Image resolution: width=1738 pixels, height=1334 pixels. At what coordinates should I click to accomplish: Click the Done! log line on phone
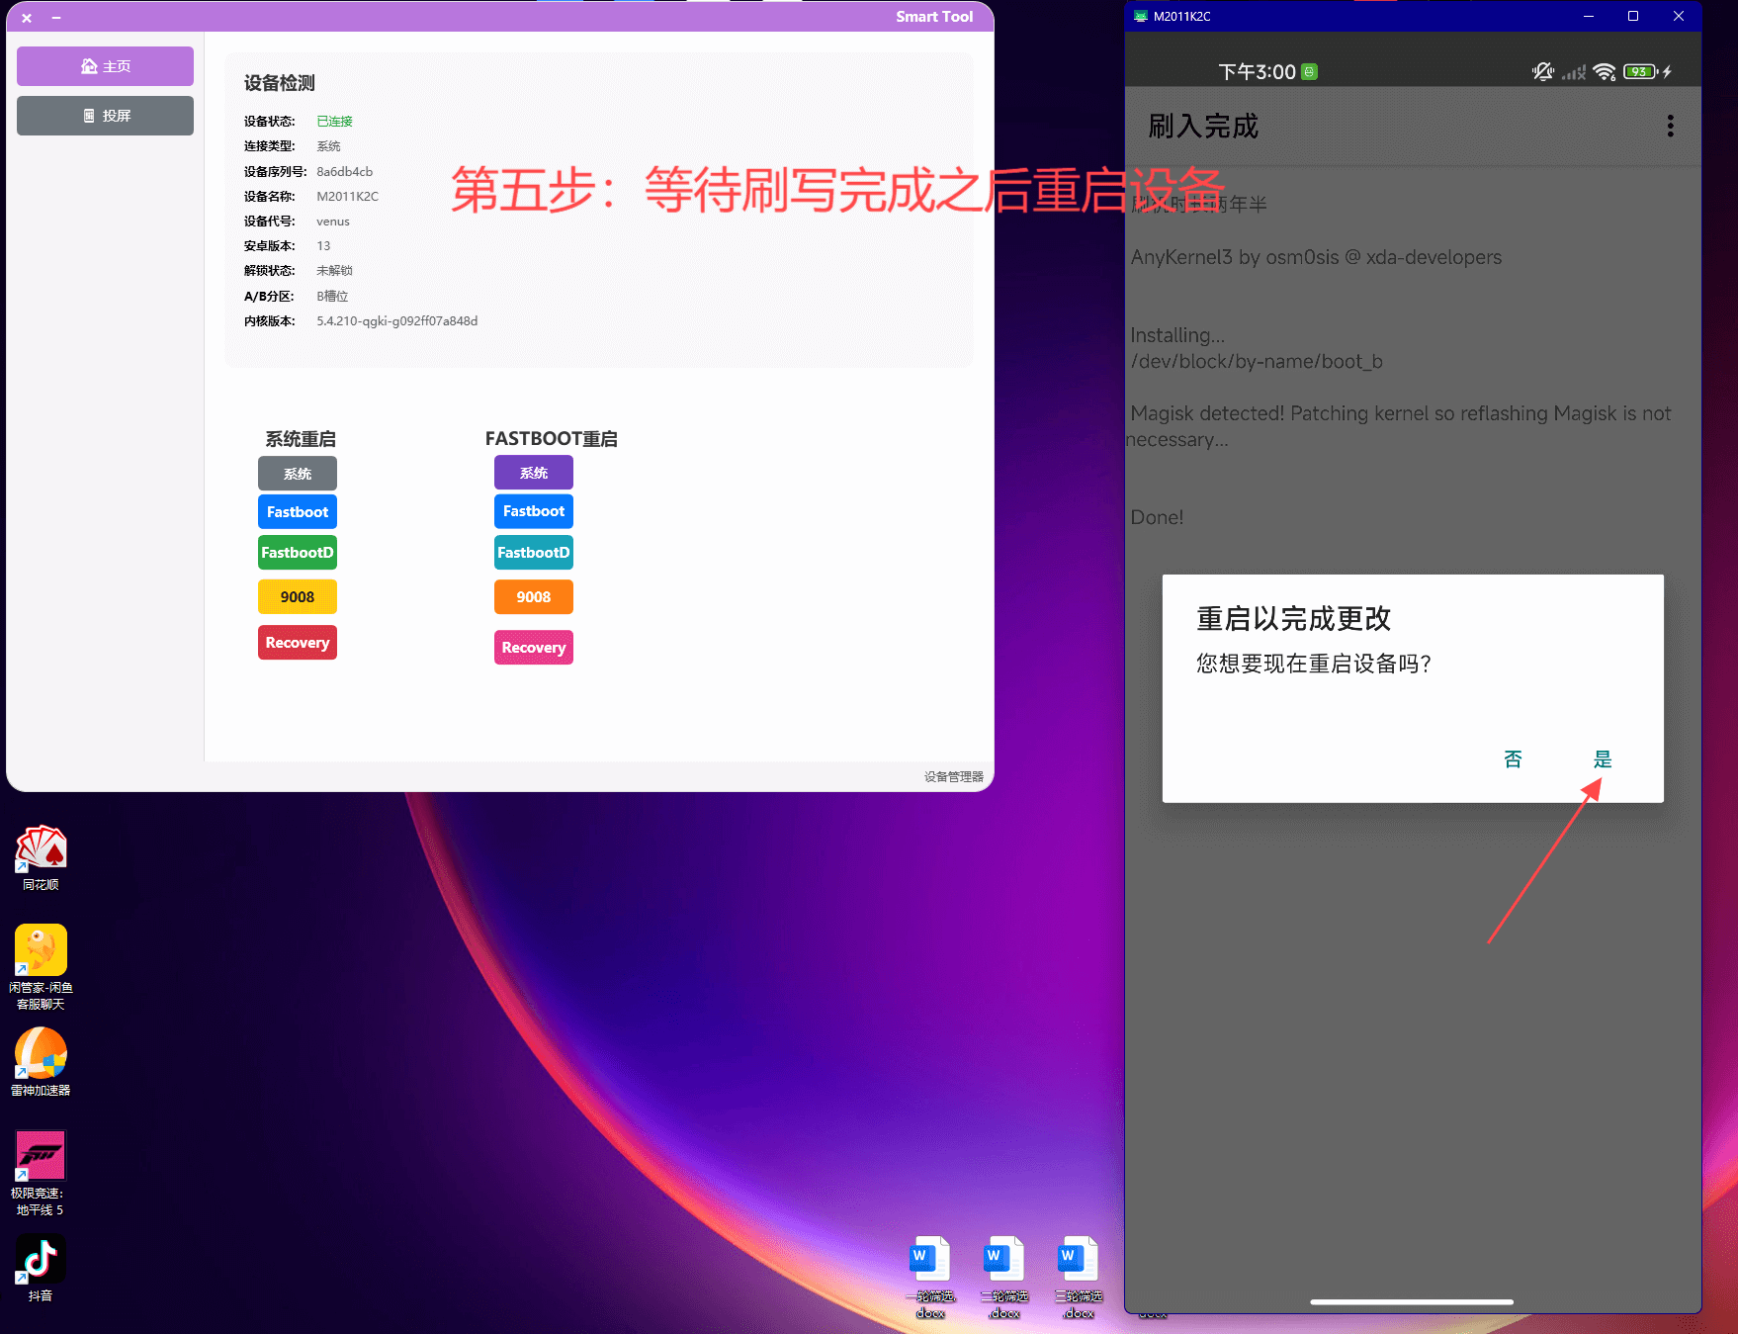(x=1157, y=517)
